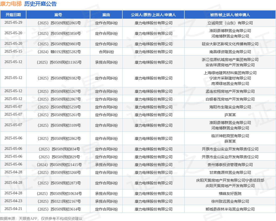The width and height of the screenshot is (276, 221).
Task: Select case number (2025)苏0509民初3614号
Action: [x=59, y=209]
